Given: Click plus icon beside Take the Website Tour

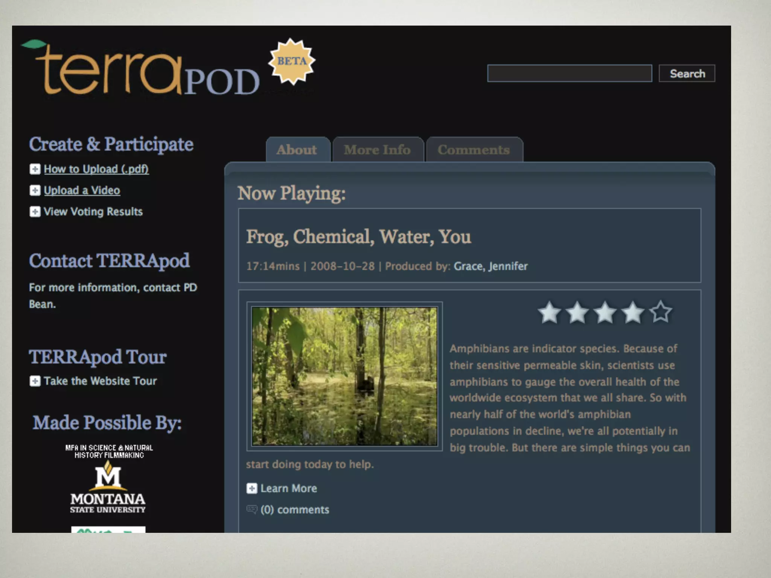Looking at the screenshot, I should (x=35, y=381).
